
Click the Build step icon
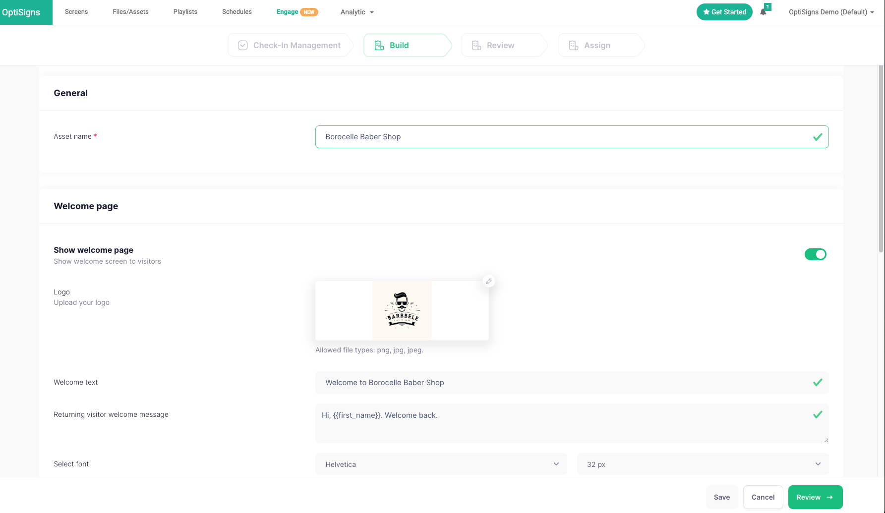pyautogui.click(x=379, y=46)
